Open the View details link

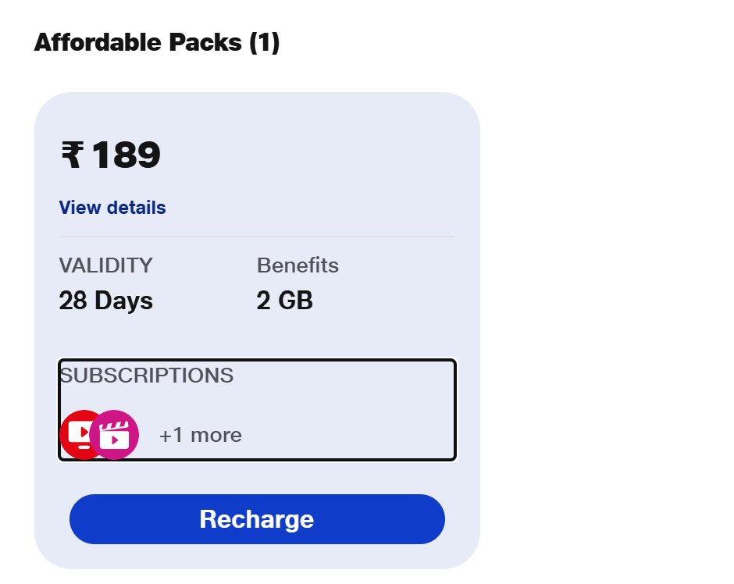pos(112,208)
